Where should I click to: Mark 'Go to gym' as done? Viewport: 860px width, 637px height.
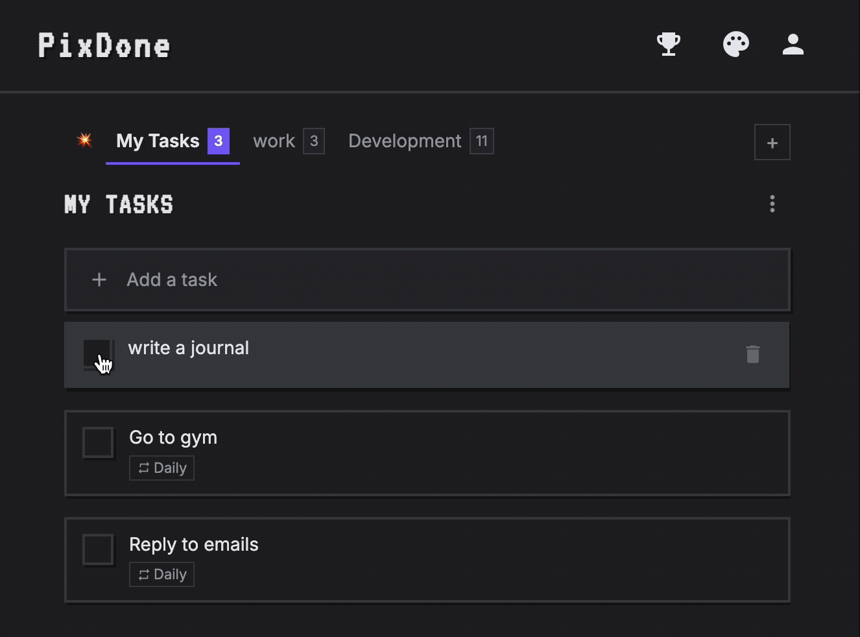coord(98,442)
